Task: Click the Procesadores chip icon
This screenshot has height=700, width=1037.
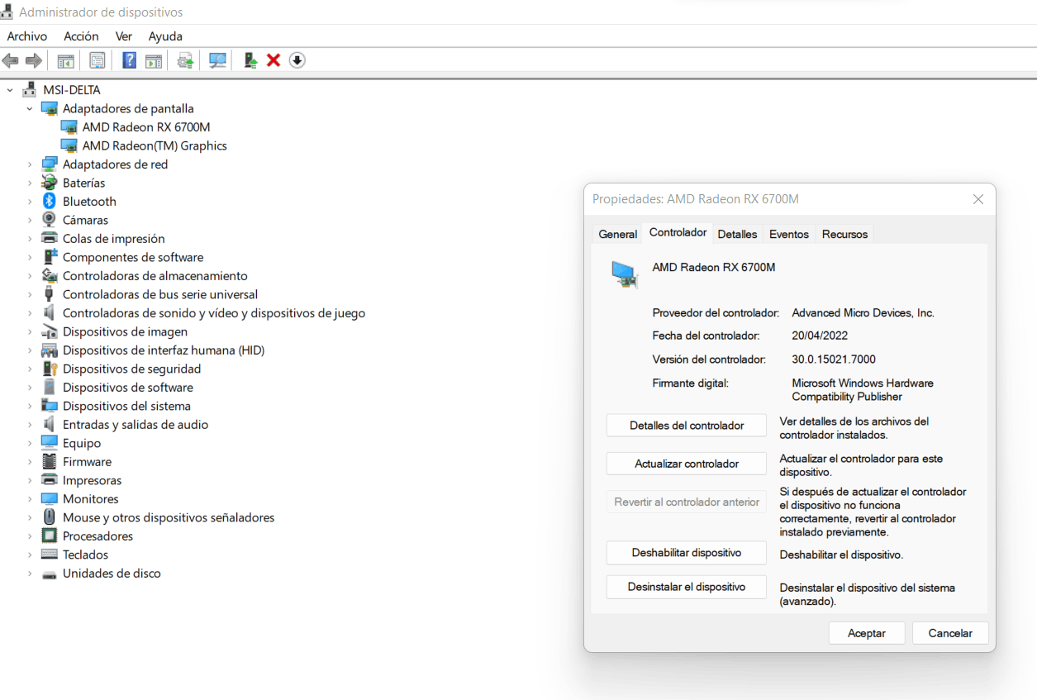Action: click(50, 536)
